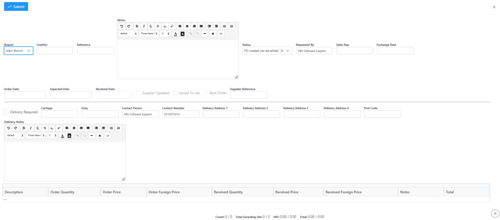Viewport: 500px width, 220px height.
Task: Tick the Supplier Updated checkbox
Action: coord(139,93)
